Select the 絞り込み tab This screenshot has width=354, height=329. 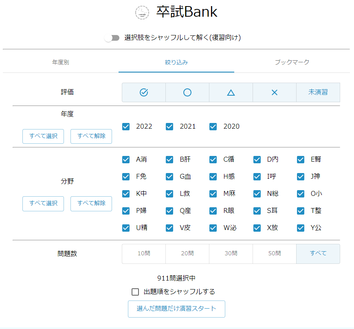pyautogui.click(x=176, y=62)
